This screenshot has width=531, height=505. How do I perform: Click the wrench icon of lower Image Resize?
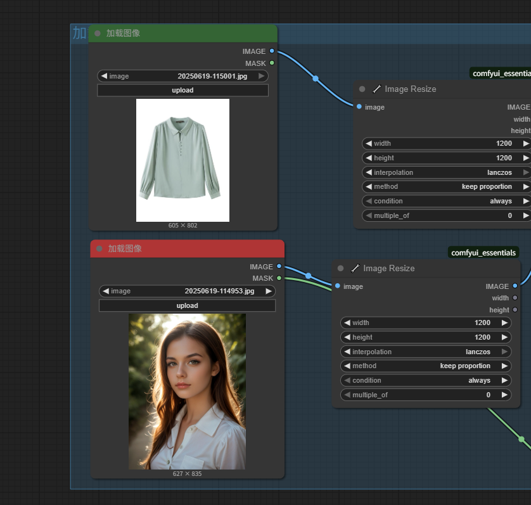point(355,268)
